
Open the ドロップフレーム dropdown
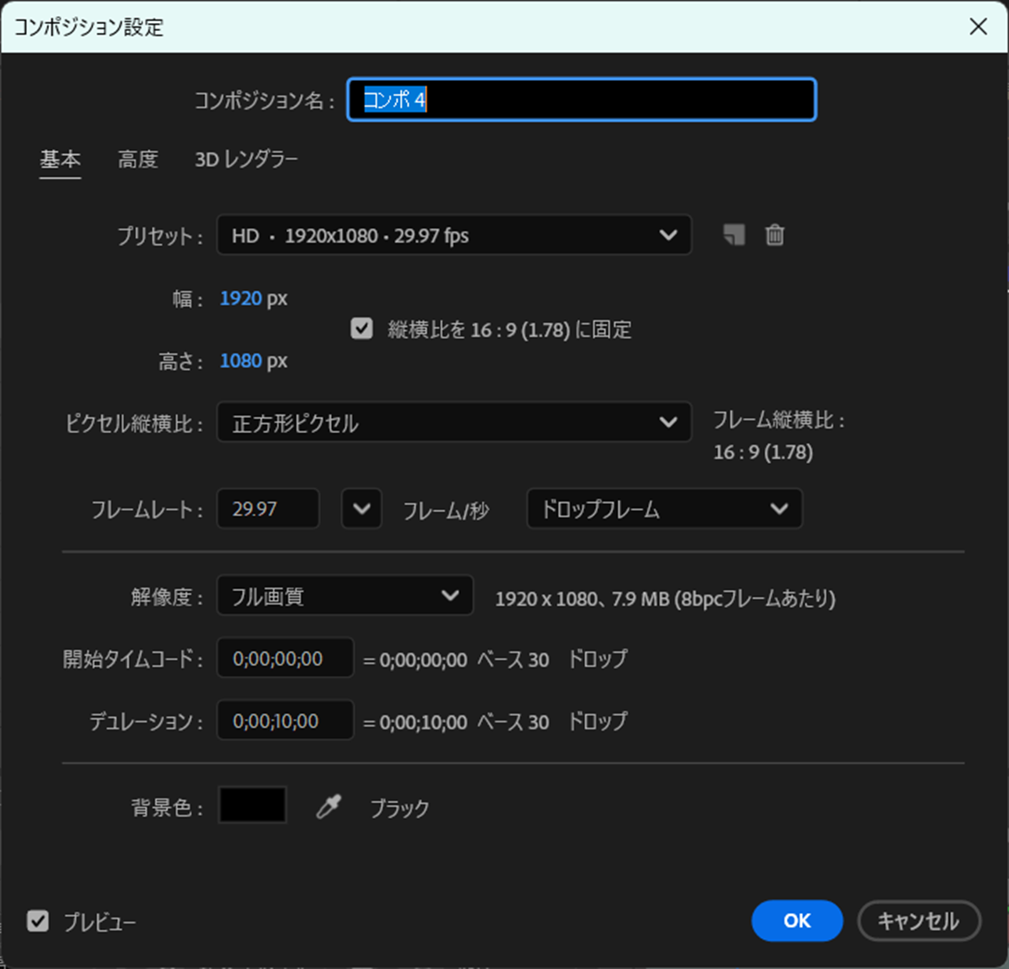[665, 508]
